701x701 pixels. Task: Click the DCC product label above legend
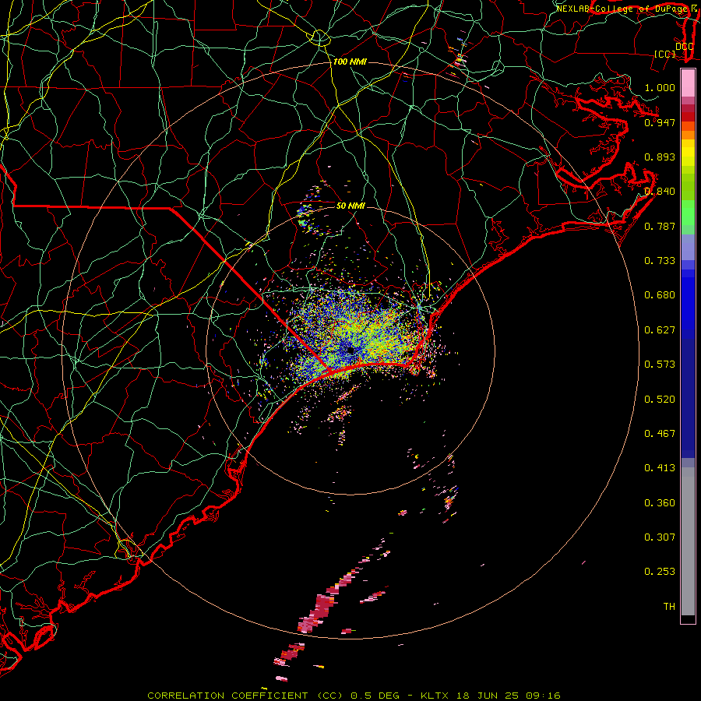point(684,47)
